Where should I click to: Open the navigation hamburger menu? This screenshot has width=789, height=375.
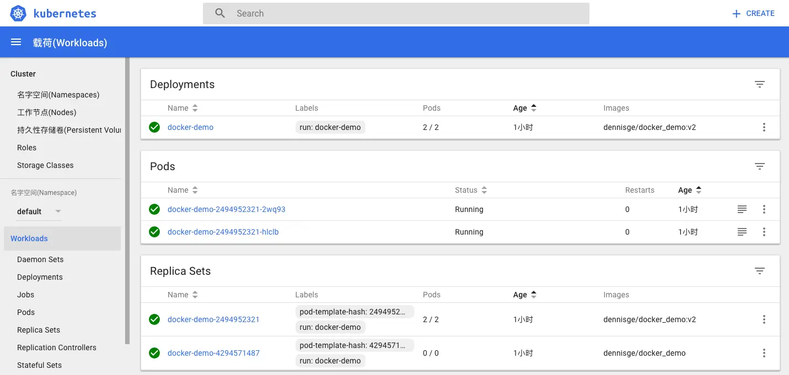(15, 42)
